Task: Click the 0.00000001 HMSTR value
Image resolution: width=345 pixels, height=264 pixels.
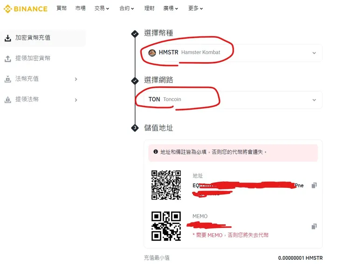Action: click(300, 258)
